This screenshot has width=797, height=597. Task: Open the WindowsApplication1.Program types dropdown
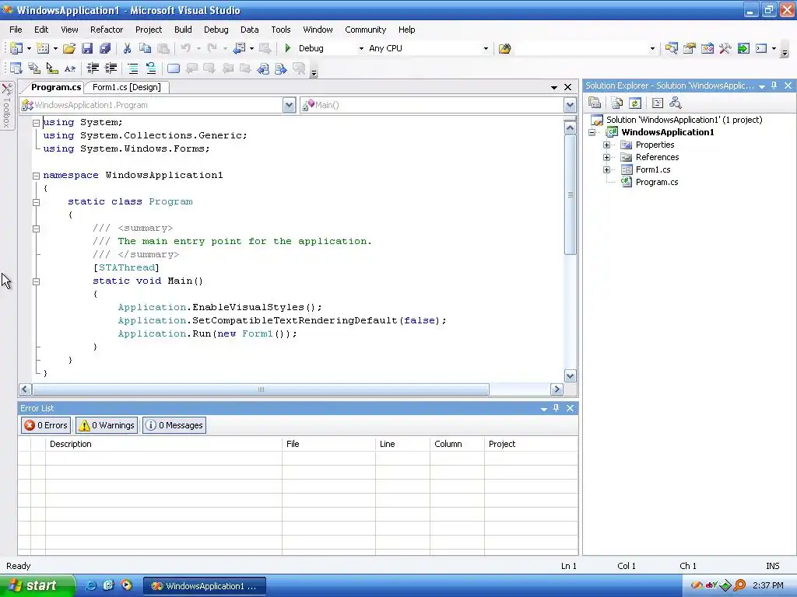click(289, 105)
